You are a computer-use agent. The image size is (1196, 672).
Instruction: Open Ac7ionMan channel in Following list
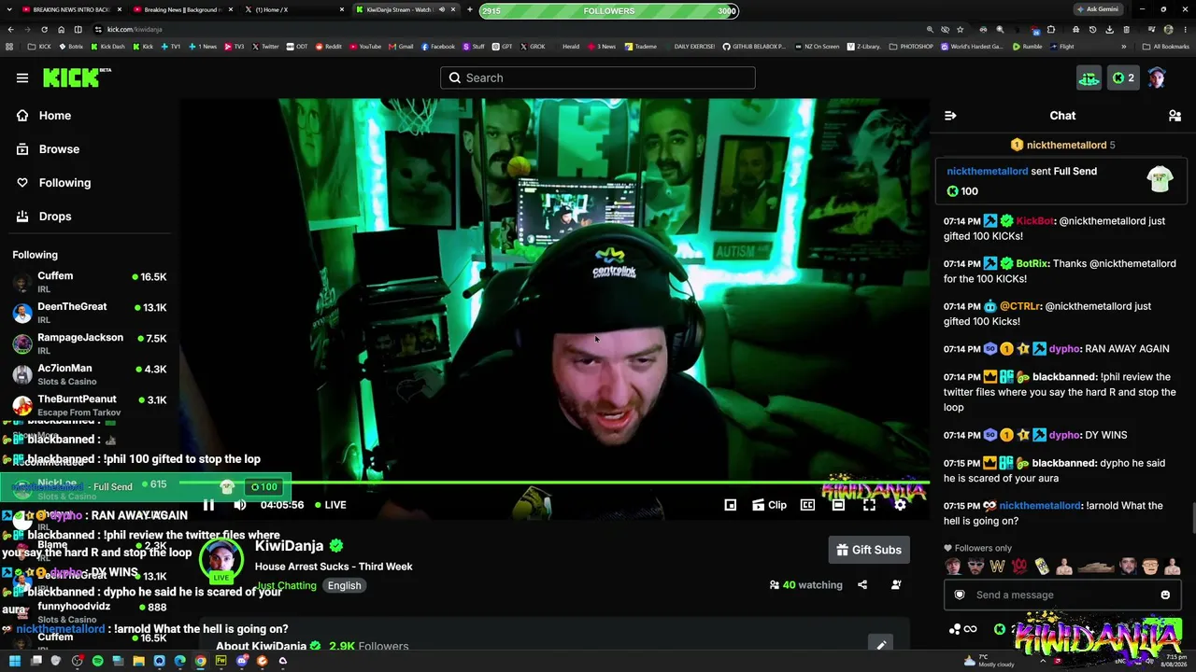click(x=90, y=374)
